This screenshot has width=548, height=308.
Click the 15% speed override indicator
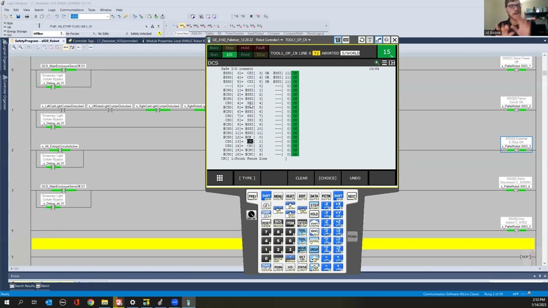coord(387,53)
